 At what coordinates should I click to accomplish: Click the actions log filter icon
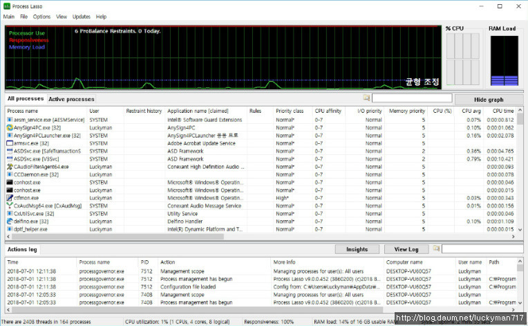436,248
